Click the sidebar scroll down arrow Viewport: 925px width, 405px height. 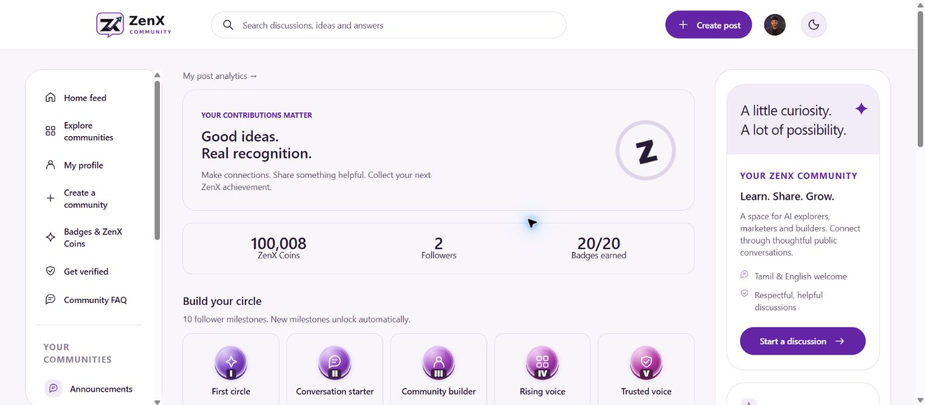(x=158, y=401)
